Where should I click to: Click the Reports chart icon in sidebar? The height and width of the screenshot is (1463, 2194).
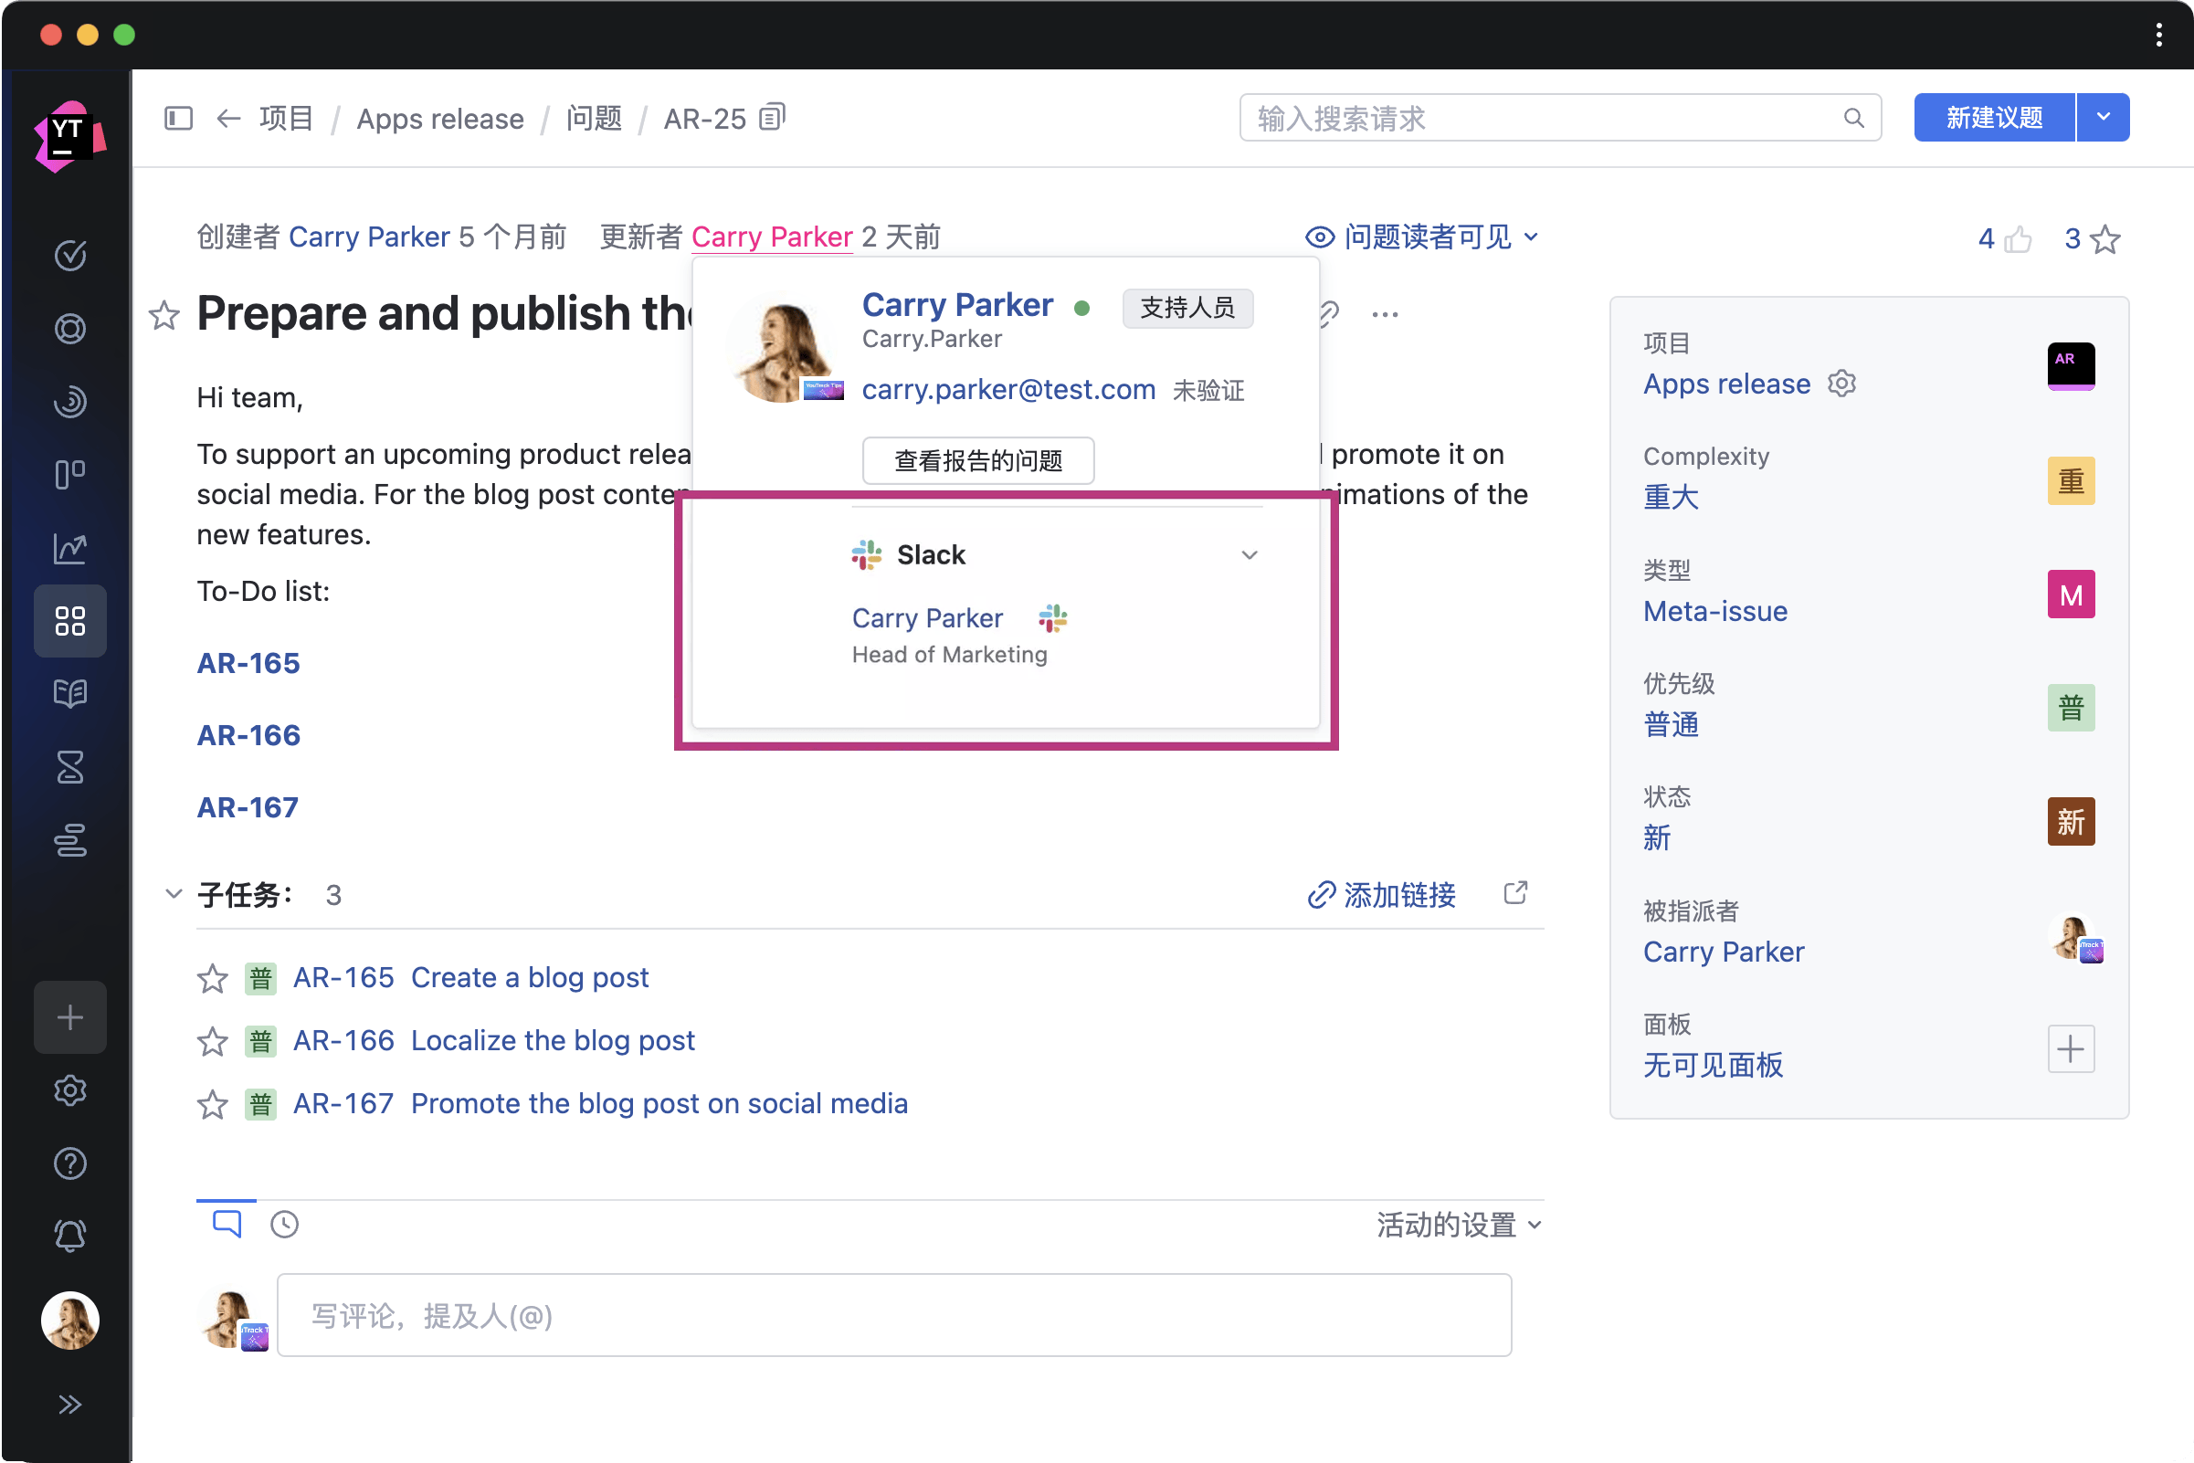[70, 548]
